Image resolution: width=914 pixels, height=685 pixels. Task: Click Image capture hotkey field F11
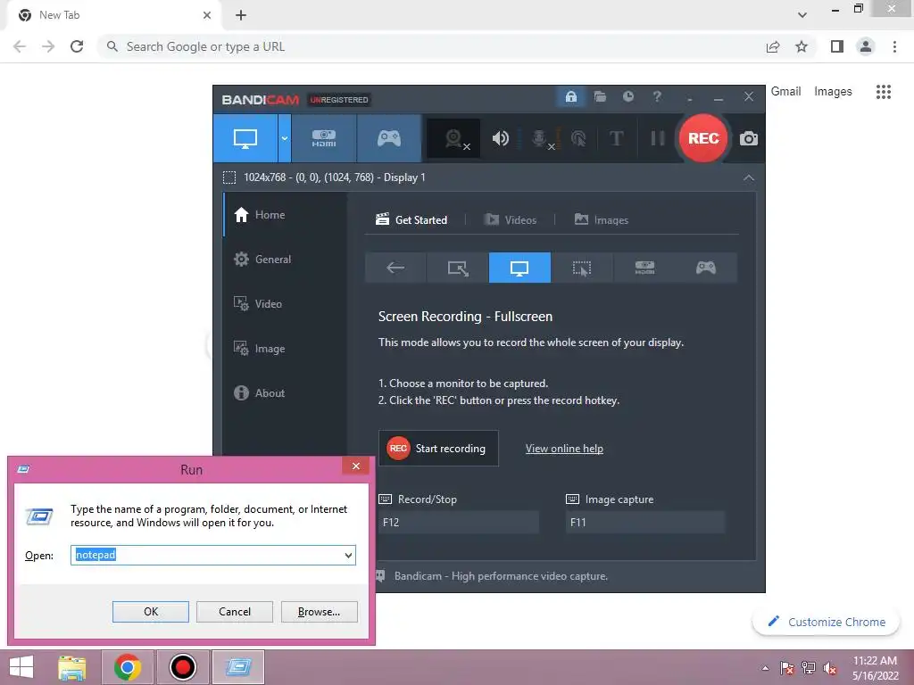click(645, 522)
